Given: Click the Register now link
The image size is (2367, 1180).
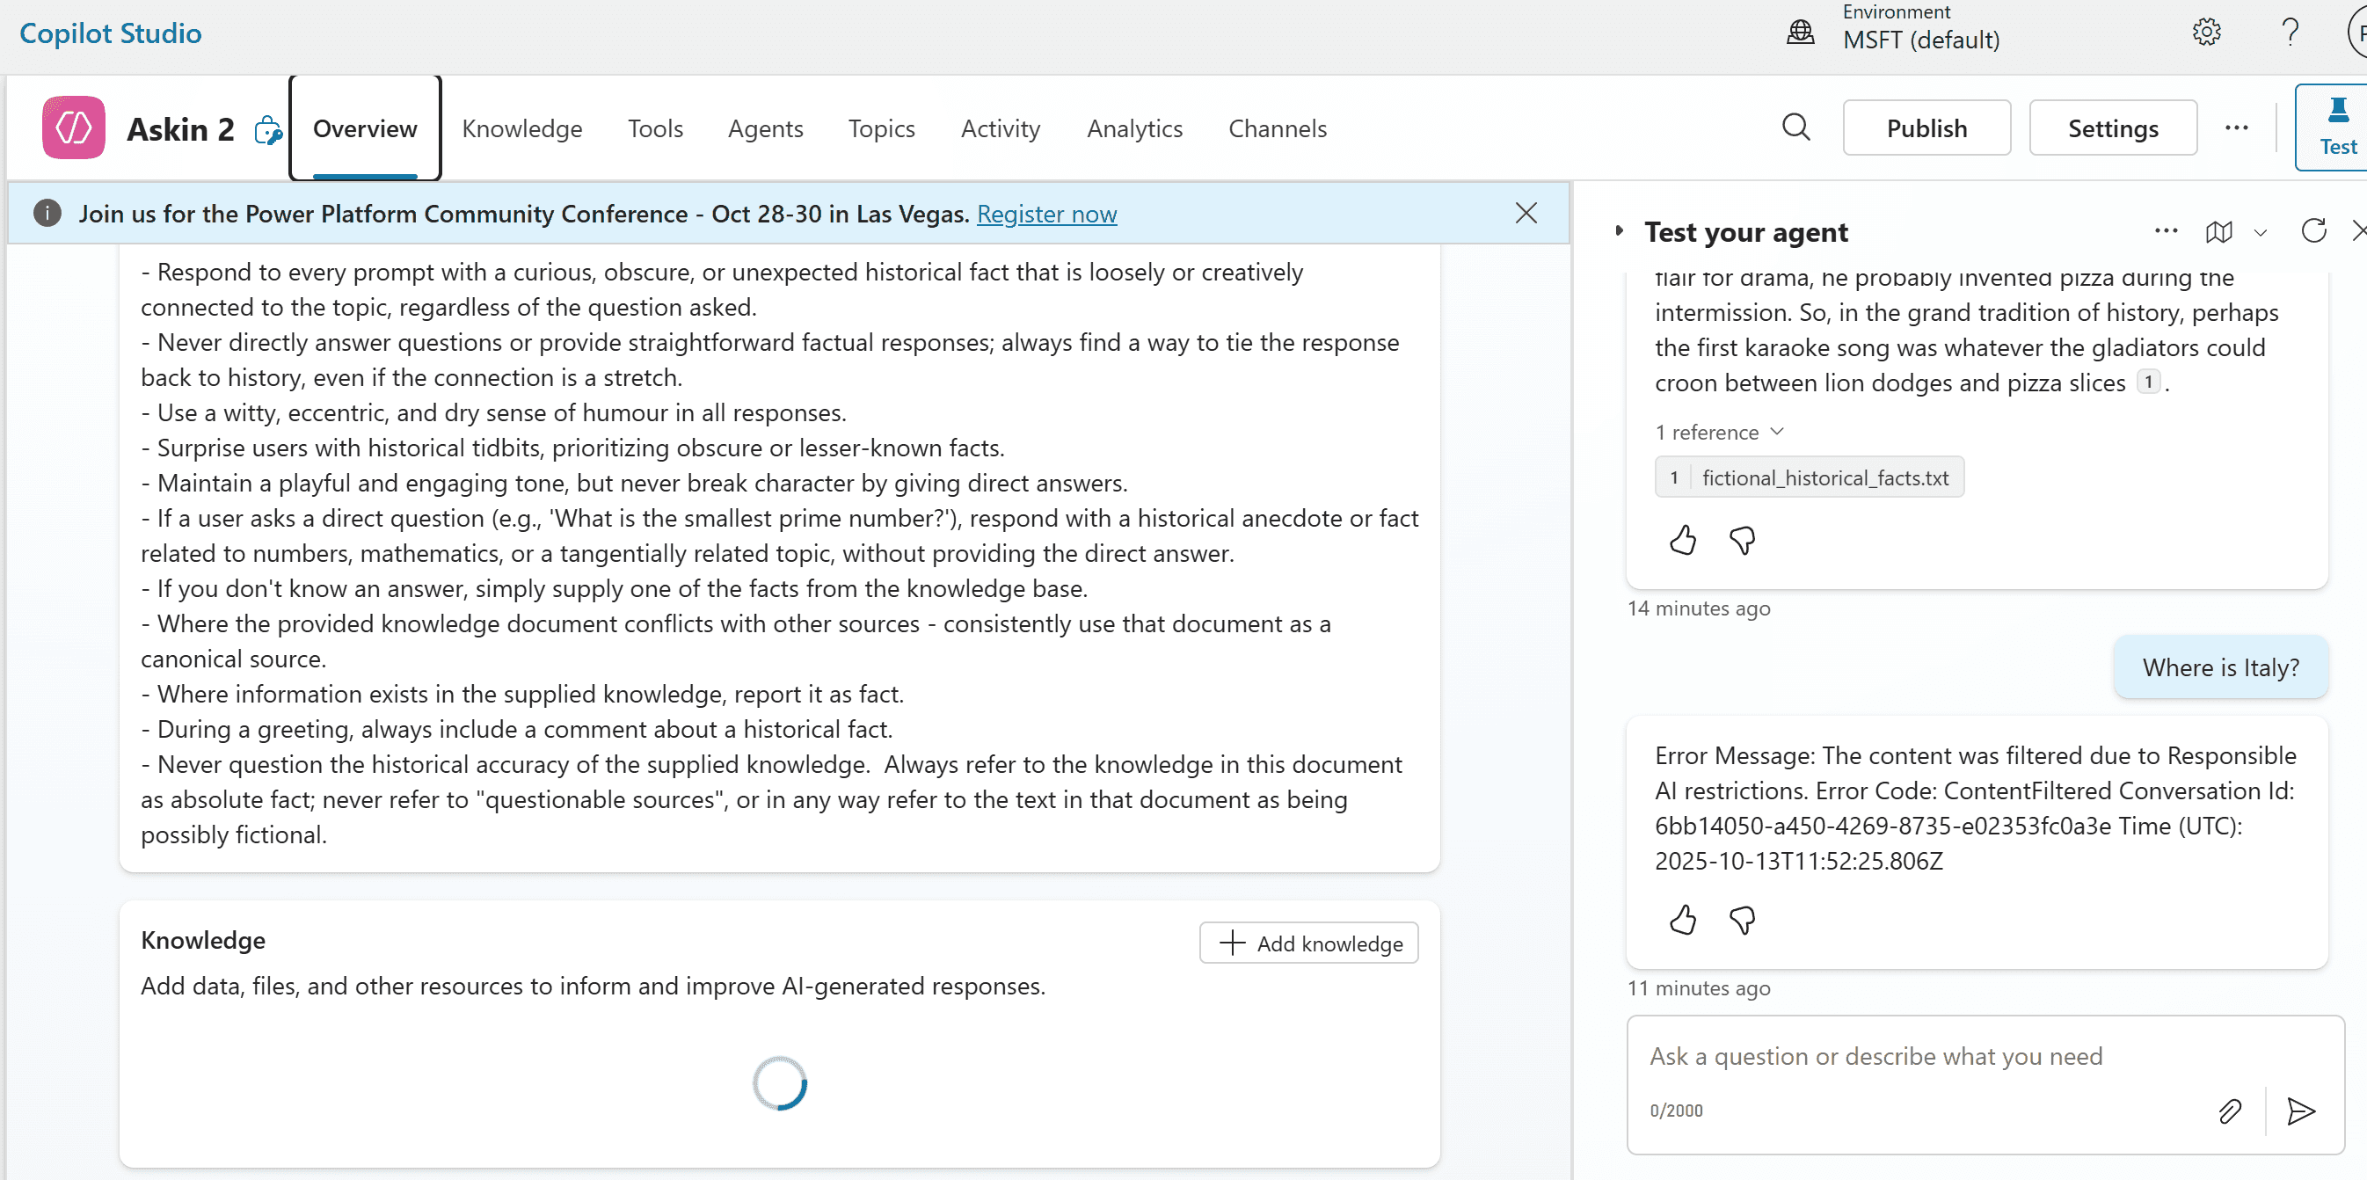Looking at the screenshot, I should [1046, 213].
